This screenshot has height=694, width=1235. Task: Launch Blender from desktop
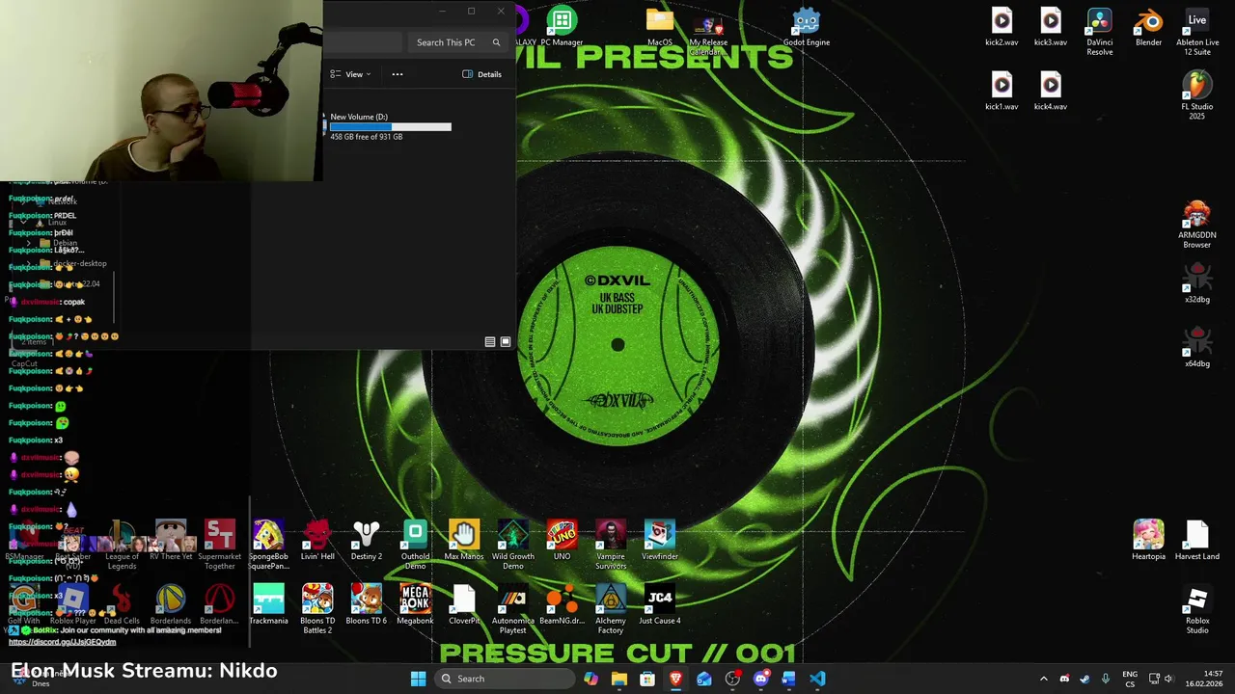[x=1148, y=27]
